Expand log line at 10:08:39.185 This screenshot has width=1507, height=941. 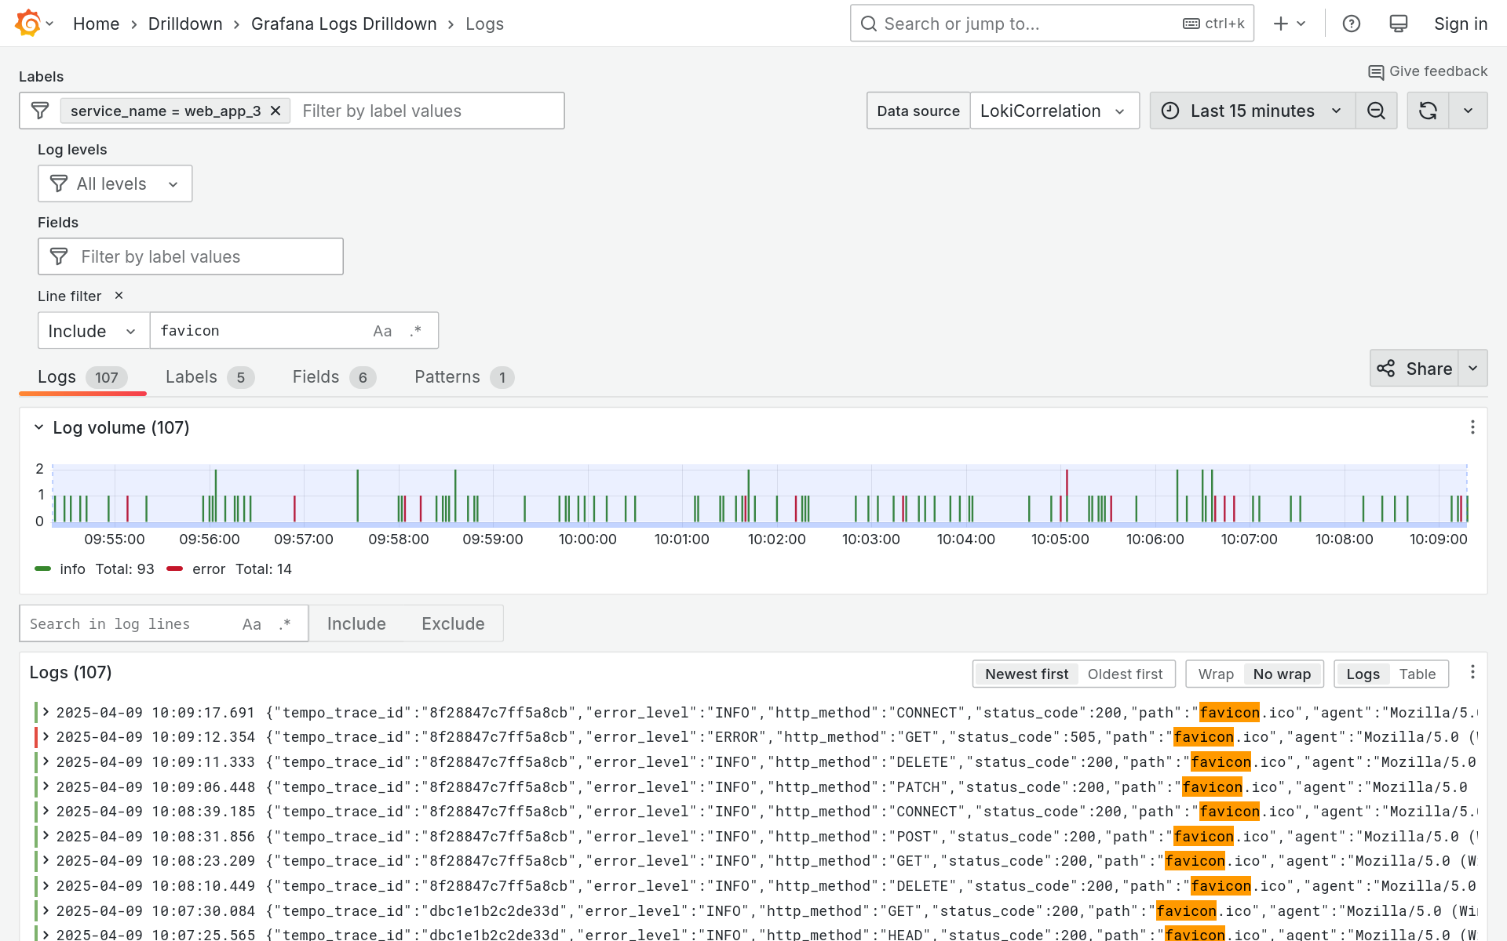click(46, 812)
